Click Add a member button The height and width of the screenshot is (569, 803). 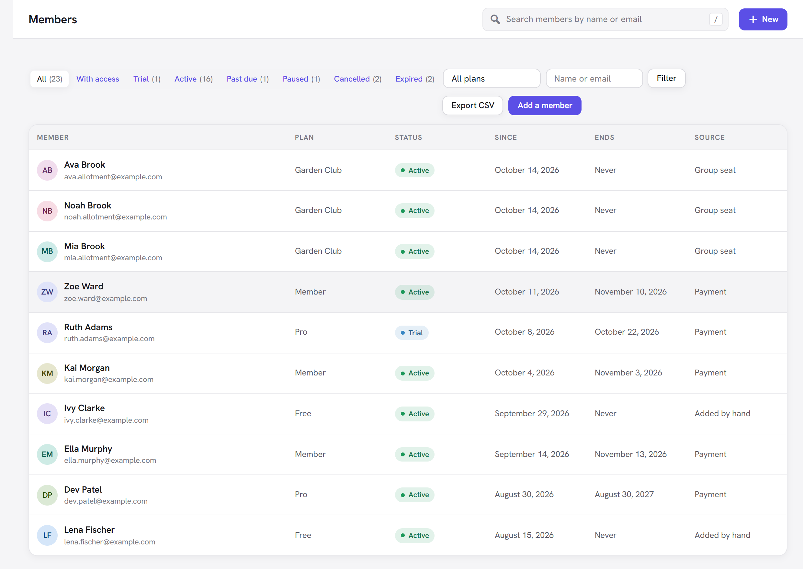point(545,106)
